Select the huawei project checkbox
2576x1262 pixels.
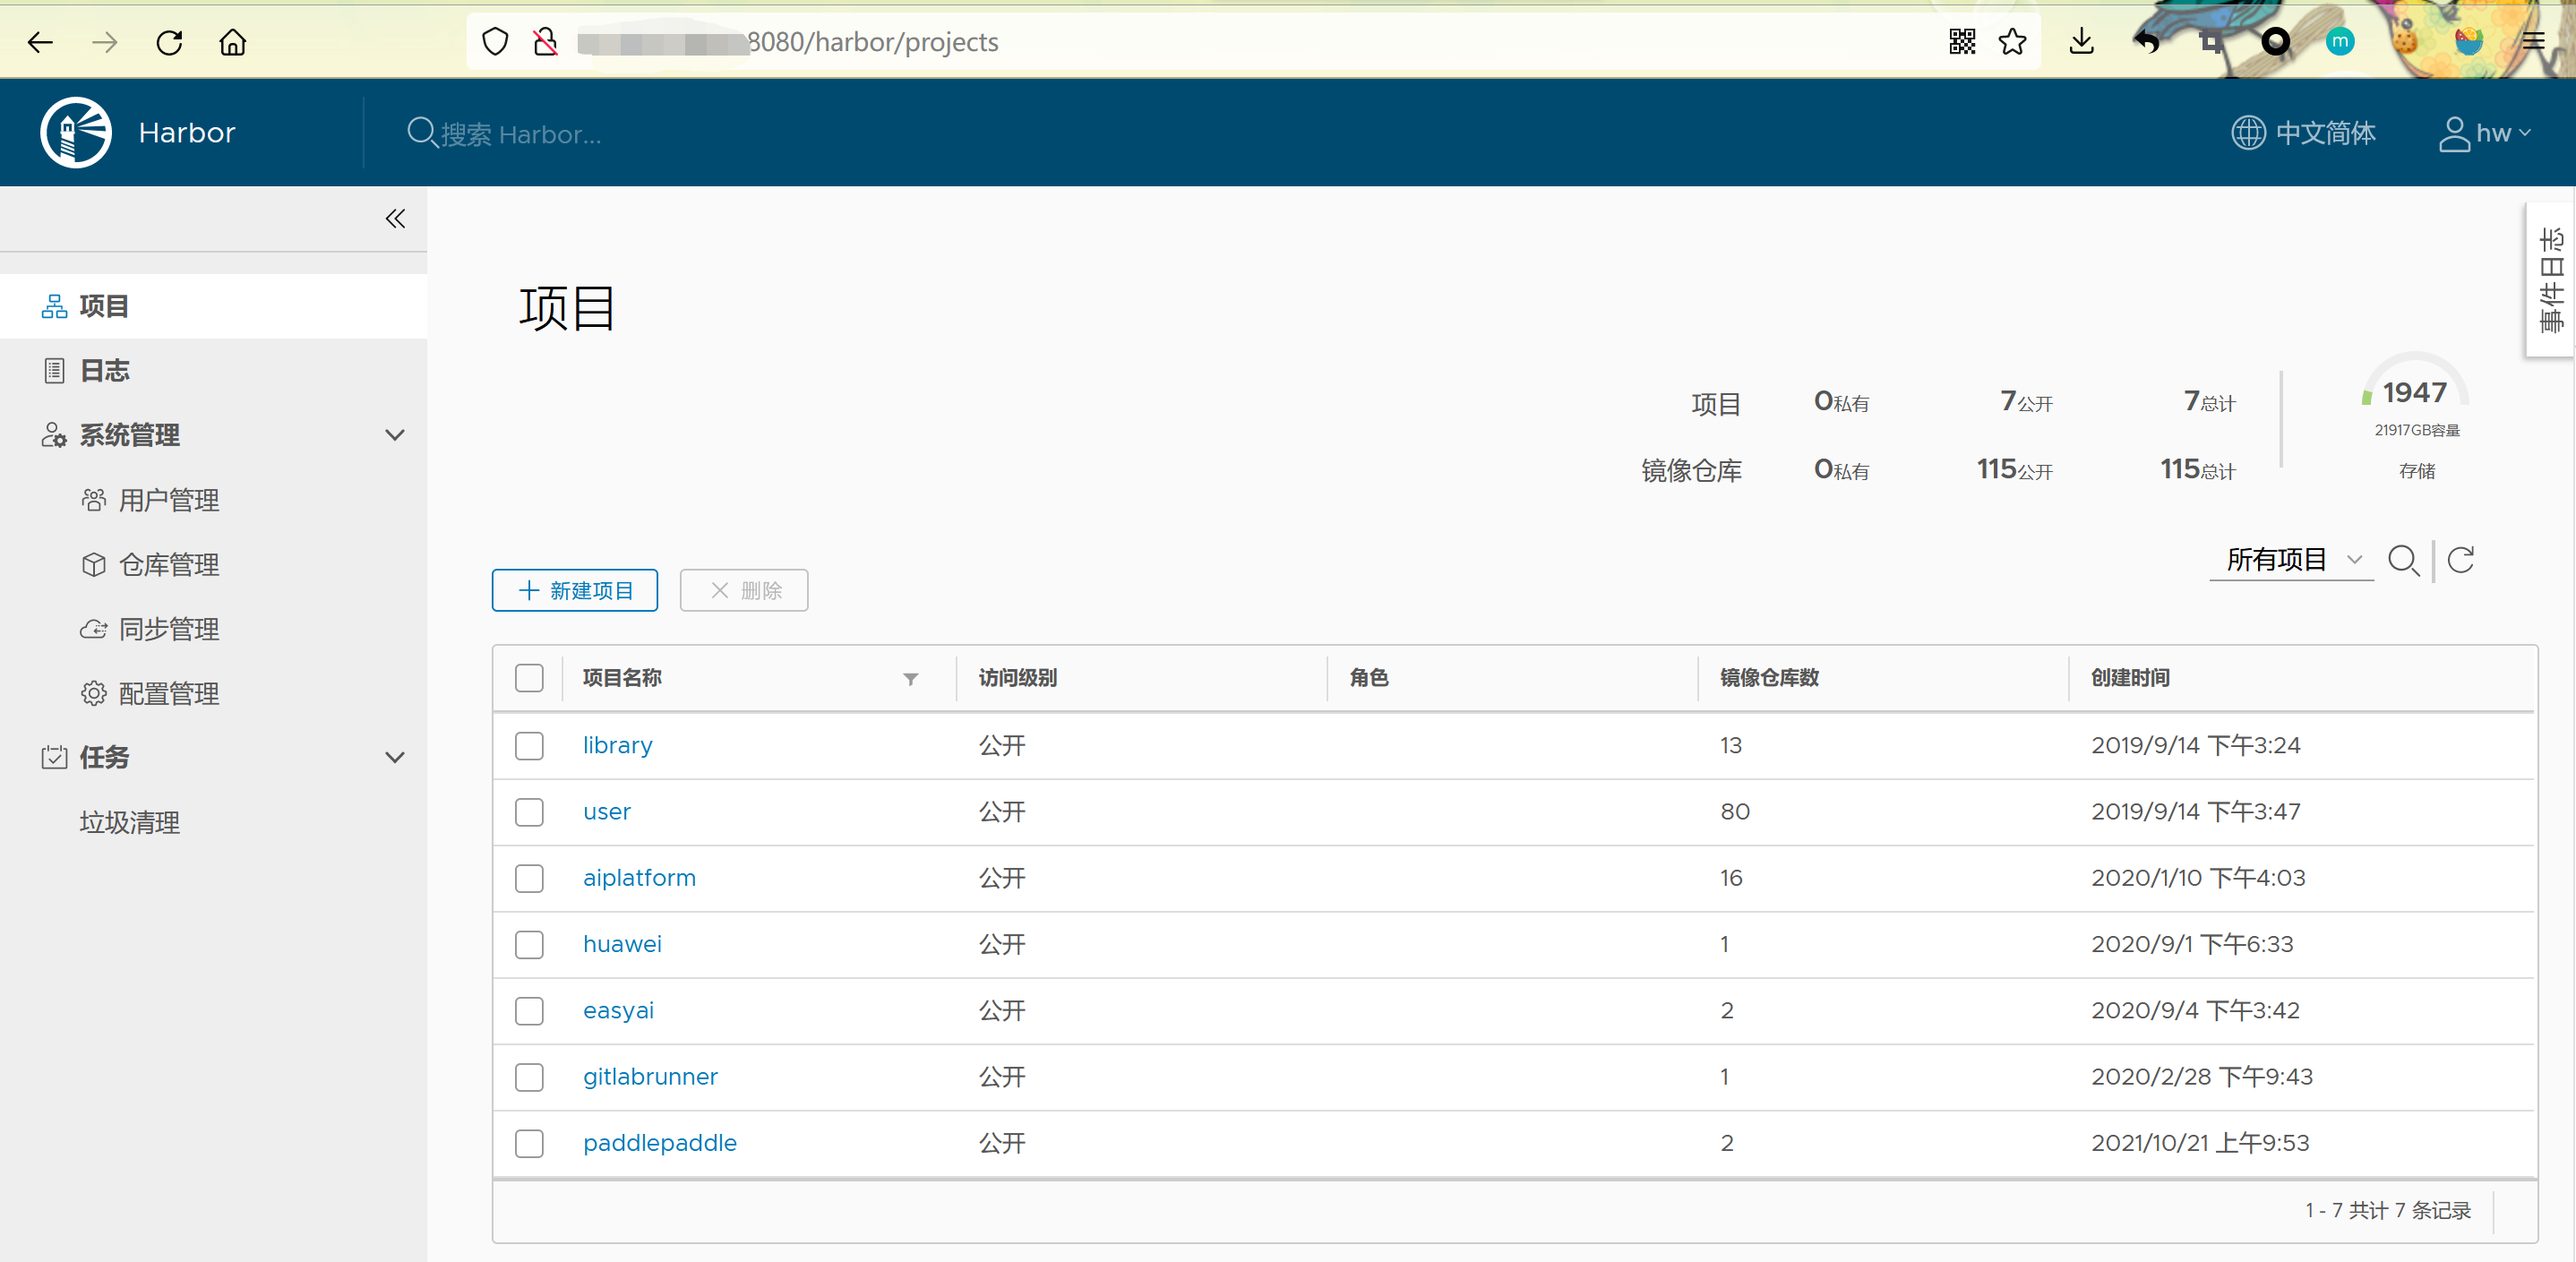(529, 945)
